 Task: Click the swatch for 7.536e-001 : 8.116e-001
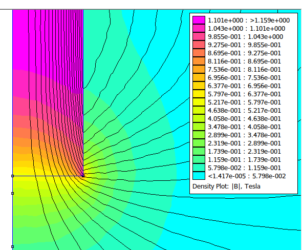[x=199, y=69]
